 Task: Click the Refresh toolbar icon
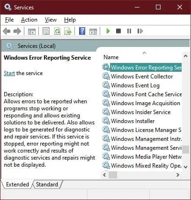click(x=57, y=31)
